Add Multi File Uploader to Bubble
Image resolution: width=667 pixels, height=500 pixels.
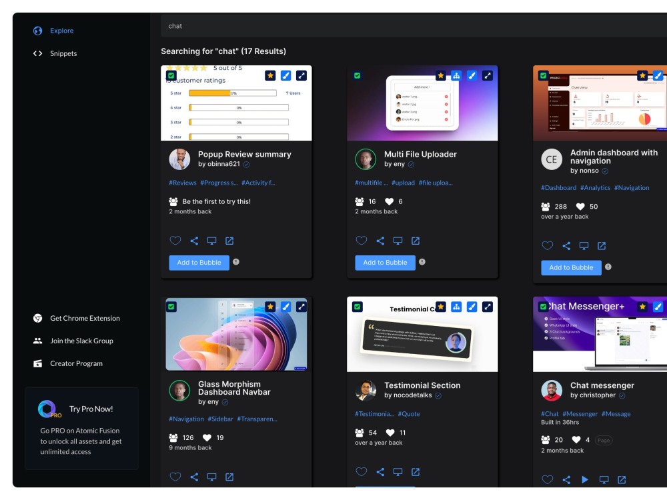click(x=386, y=263)
